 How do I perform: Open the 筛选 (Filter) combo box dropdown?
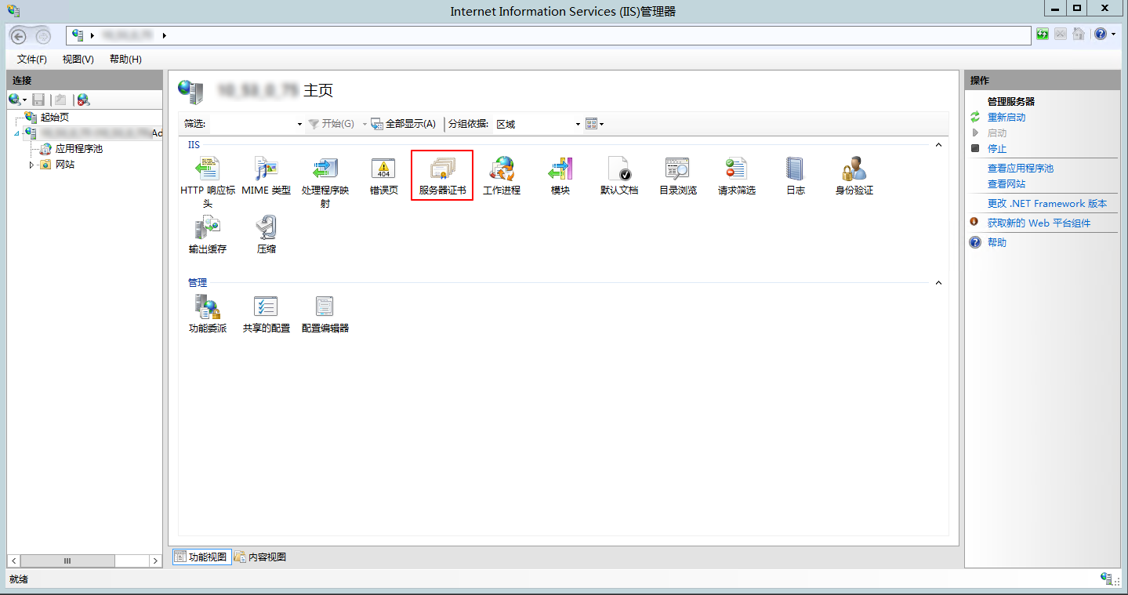(x=299, y=125)
